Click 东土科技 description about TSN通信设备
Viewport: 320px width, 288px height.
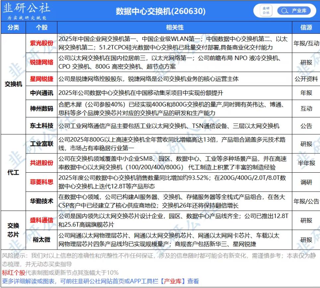point(169,126)
